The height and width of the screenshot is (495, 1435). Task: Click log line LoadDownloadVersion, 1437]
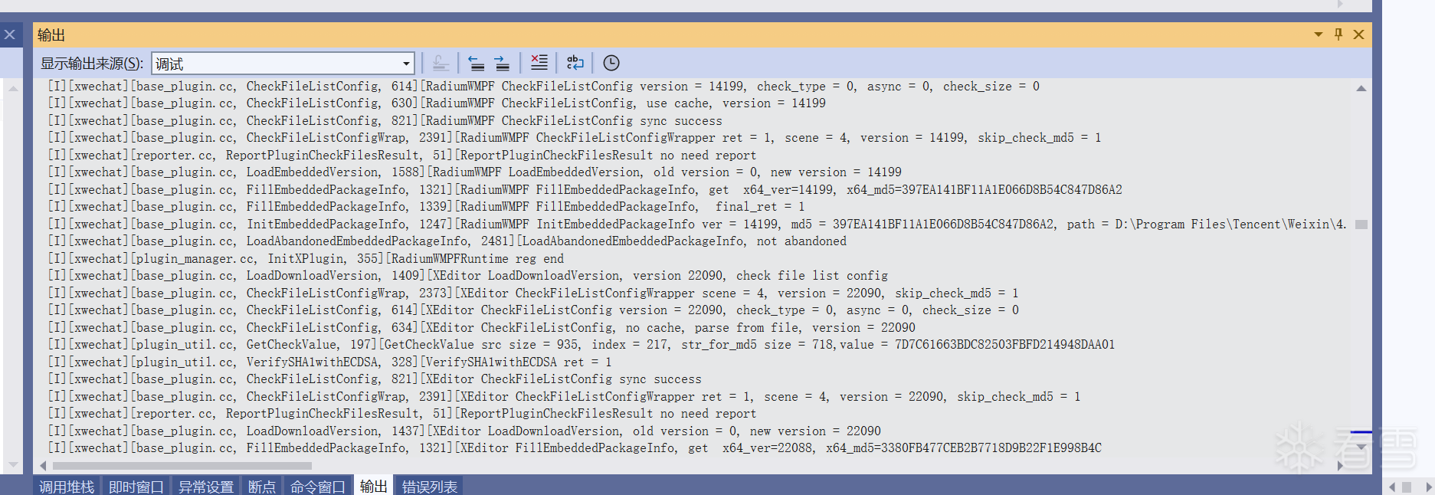464,431
